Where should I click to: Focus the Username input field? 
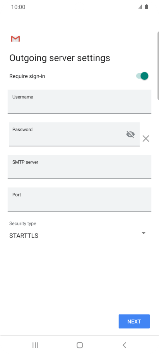(79, 101)
